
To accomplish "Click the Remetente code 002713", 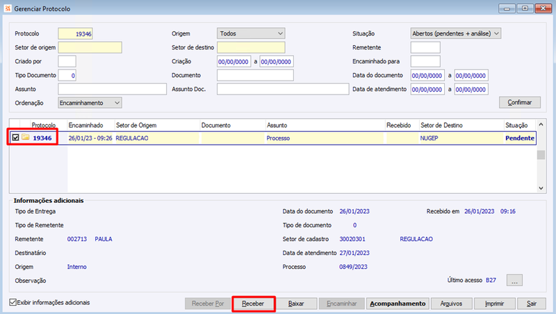I will [77, 239].
